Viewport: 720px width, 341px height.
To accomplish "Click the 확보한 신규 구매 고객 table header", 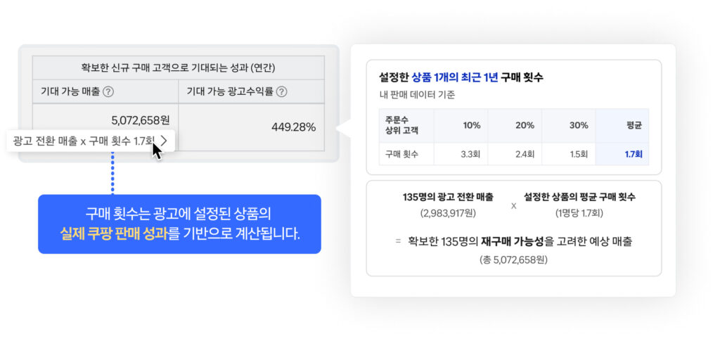I will tap(178, 68).
